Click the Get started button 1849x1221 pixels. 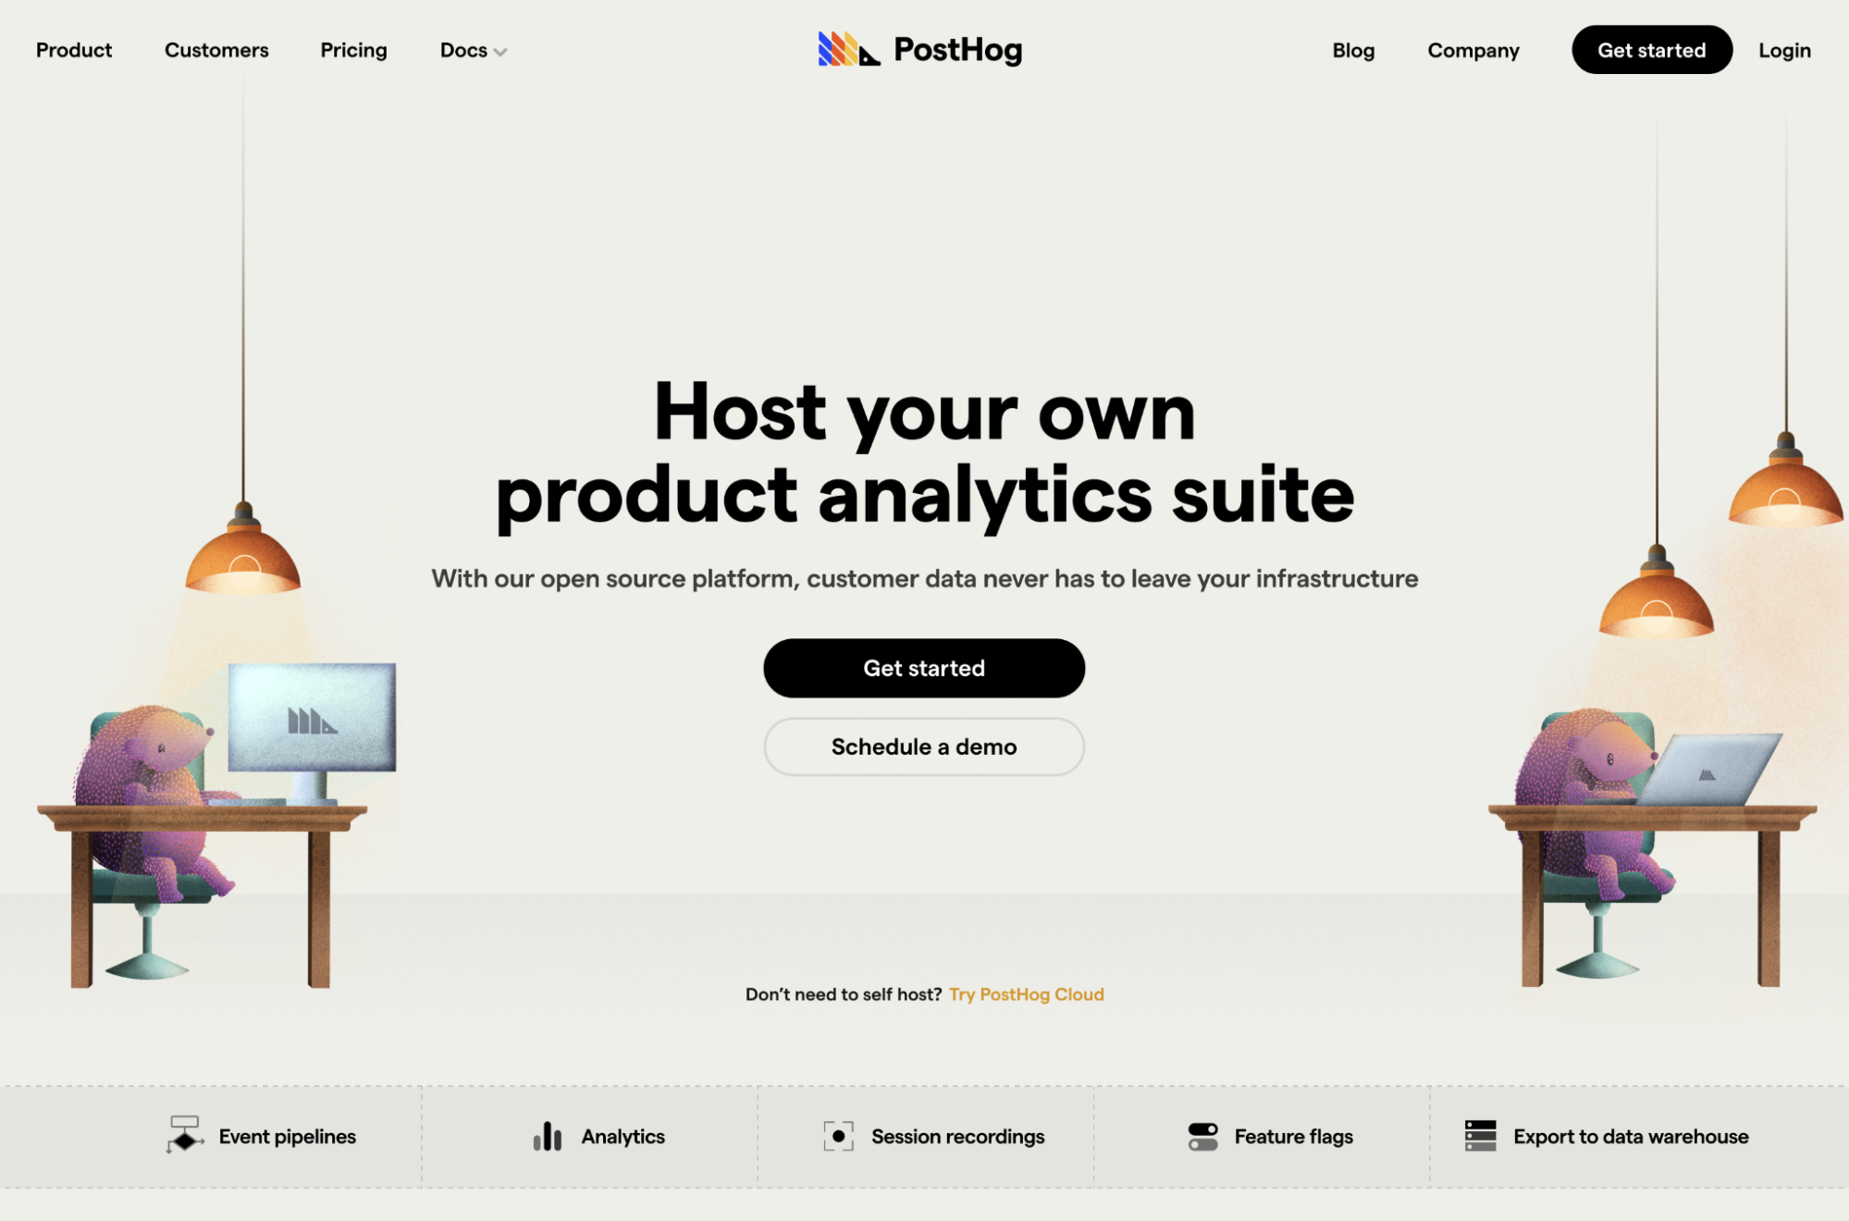pyautogui.click(x=924, y=668)
